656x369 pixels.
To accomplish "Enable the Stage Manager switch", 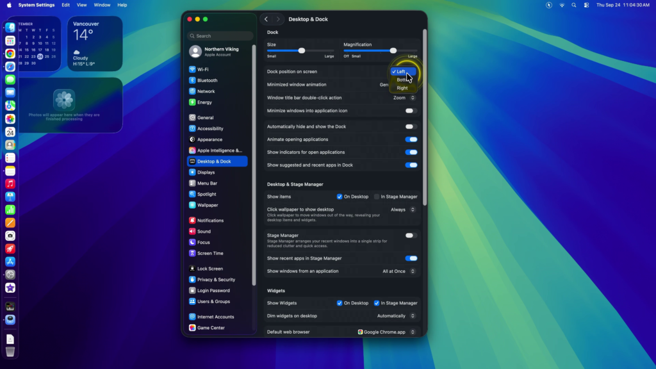I will (x=411, y=236).
